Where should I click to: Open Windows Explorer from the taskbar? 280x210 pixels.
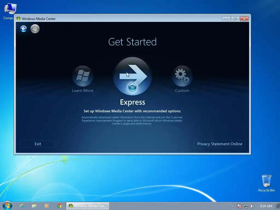pyautogui.click(x=34, y=206)
